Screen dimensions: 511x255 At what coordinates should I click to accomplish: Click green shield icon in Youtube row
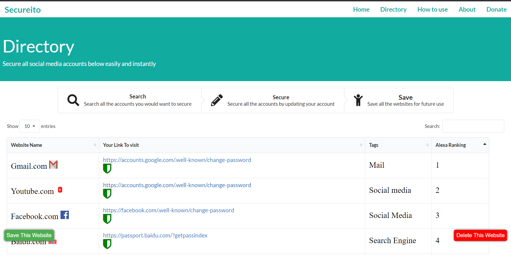pyautogui.click(x=107, y=194)
